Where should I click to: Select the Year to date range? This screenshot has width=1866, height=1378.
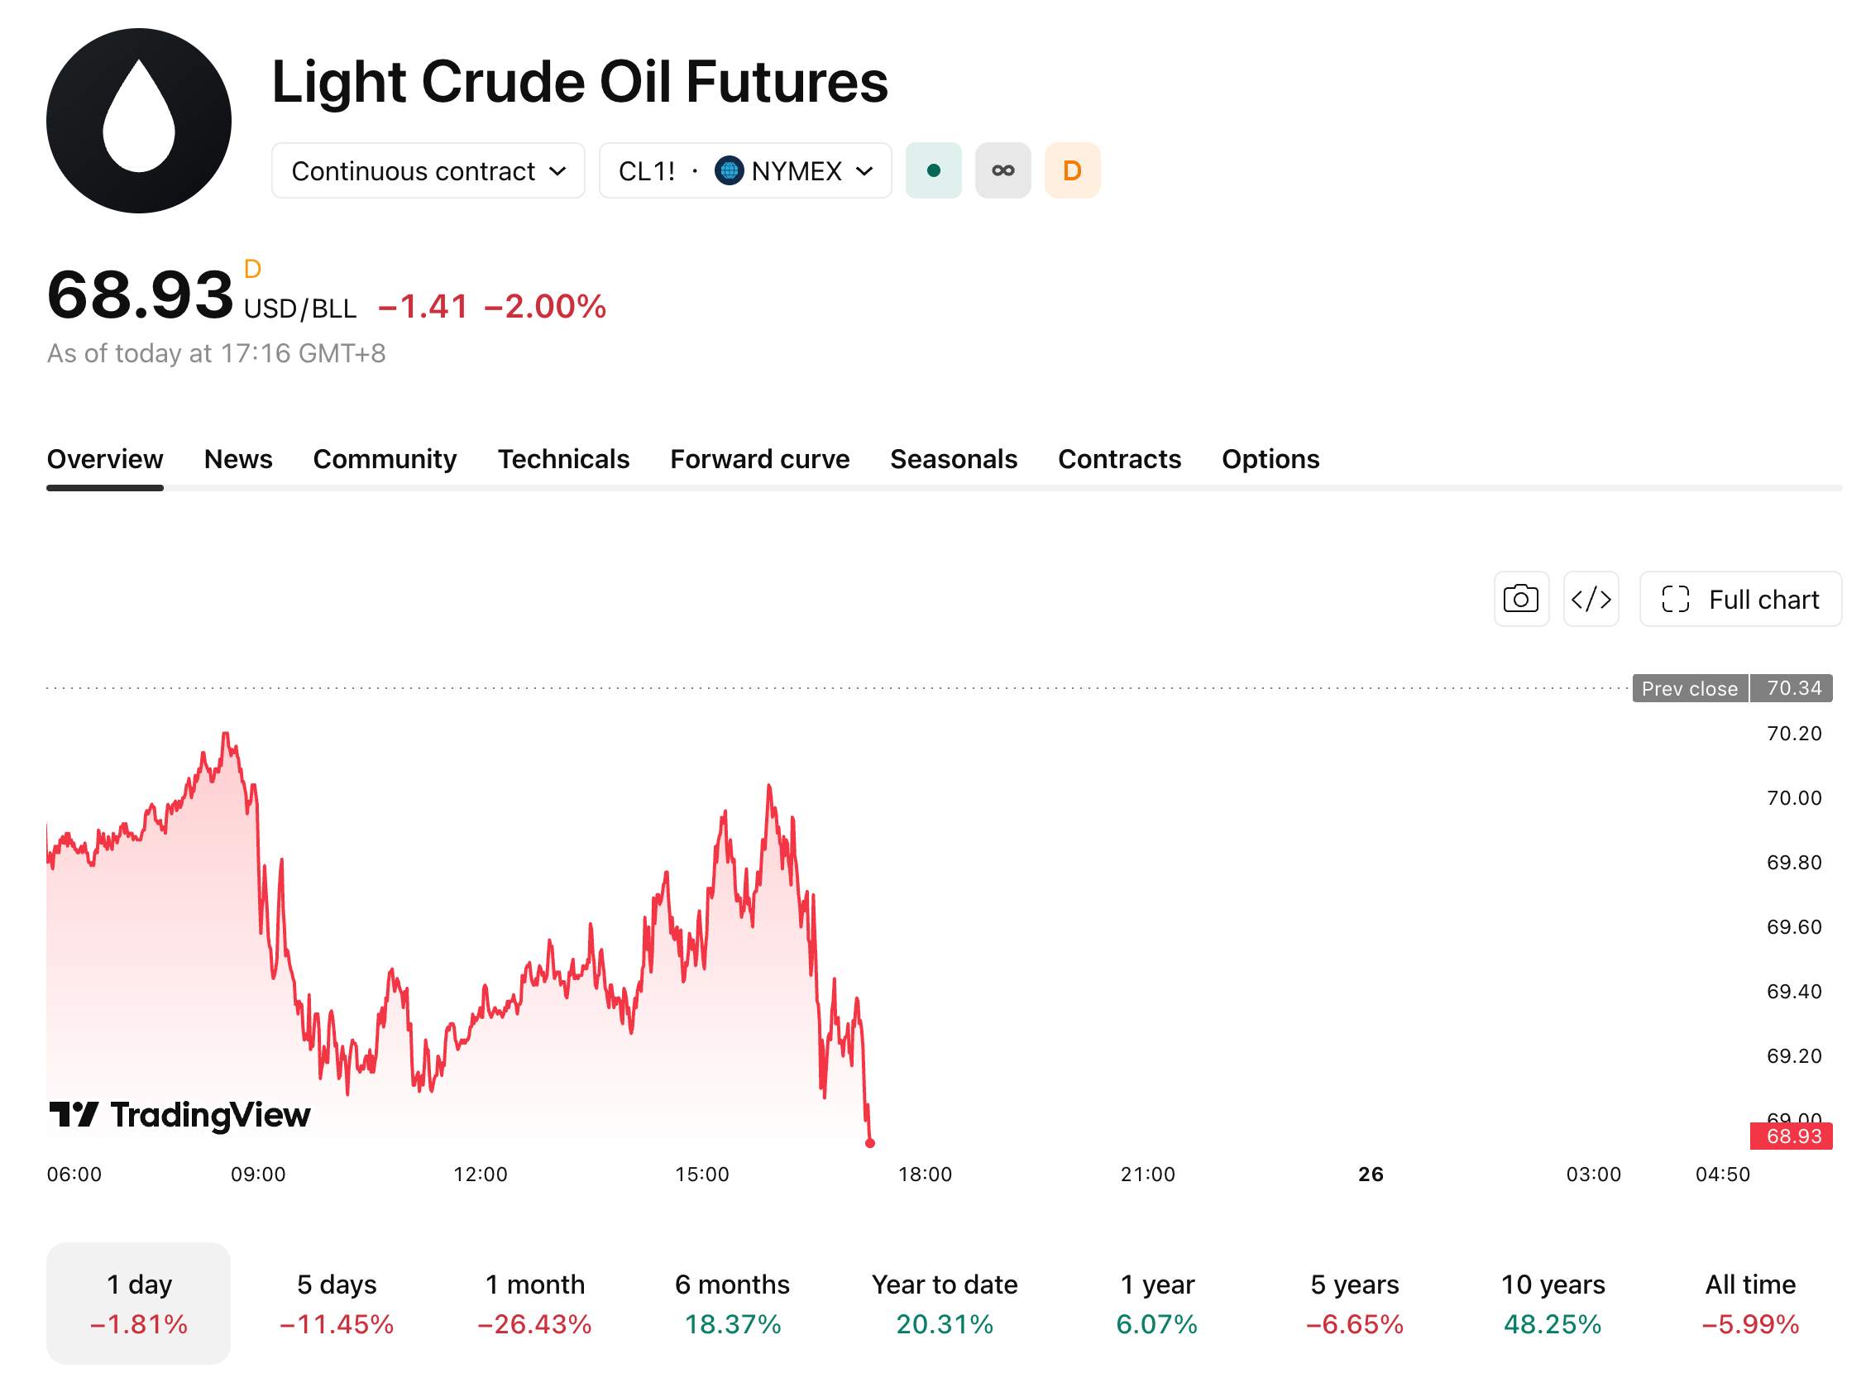tap(946, 1305)
